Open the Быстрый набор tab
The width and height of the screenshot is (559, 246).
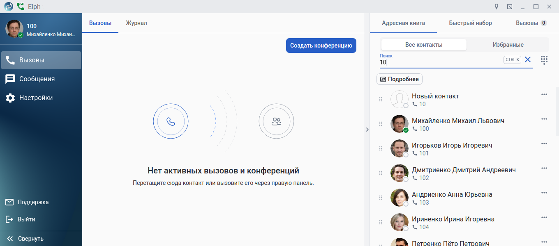(470, 23)
